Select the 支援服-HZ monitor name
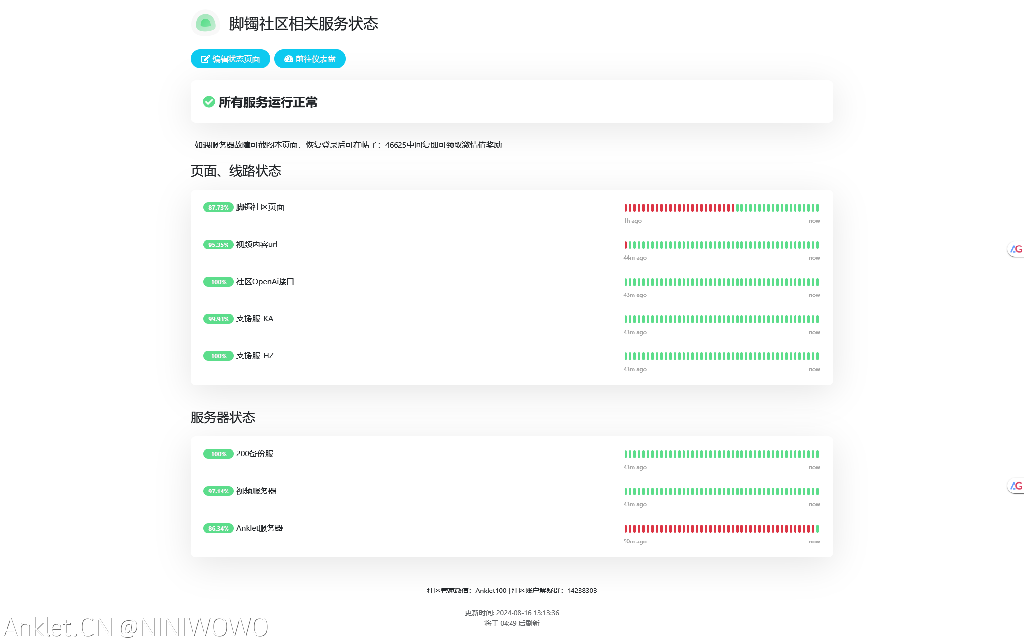 pos(255,355)
